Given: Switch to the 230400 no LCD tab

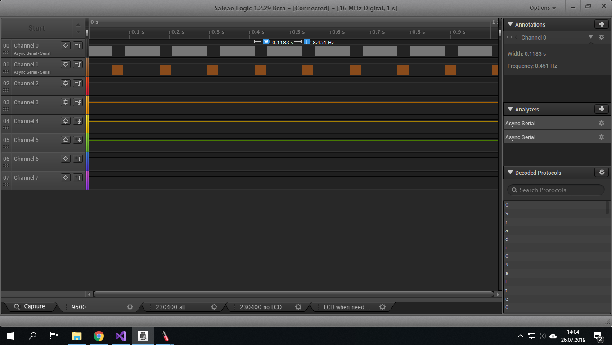Looking at the screenshot, I should (x=261, y=307).
